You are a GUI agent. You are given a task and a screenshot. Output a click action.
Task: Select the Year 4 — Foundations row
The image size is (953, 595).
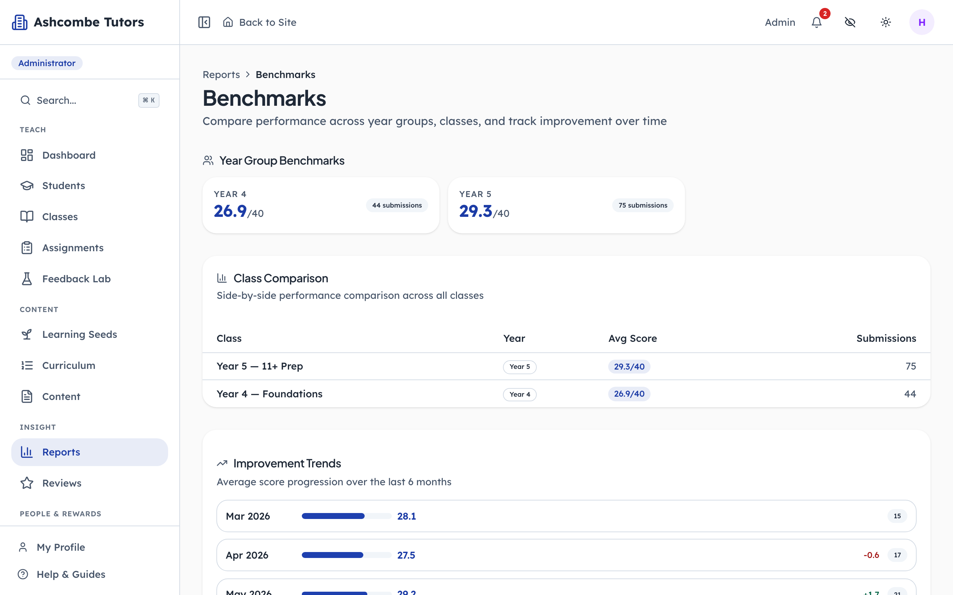point(566,394)
